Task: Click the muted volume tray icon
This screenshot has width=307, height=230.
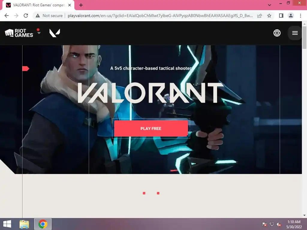Action: point(279,224)
